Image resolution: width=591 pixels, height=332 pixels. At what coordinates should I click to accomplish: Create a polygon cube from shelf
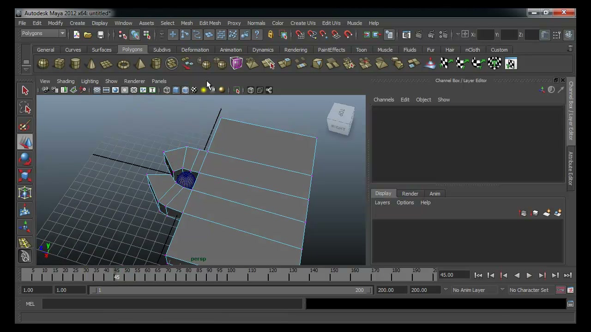tap(59, 64)
